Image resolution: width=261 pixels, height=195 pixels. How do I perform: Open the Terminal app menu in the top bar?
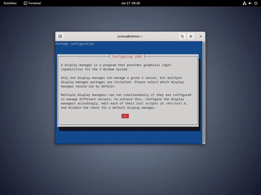click(32, 3)
